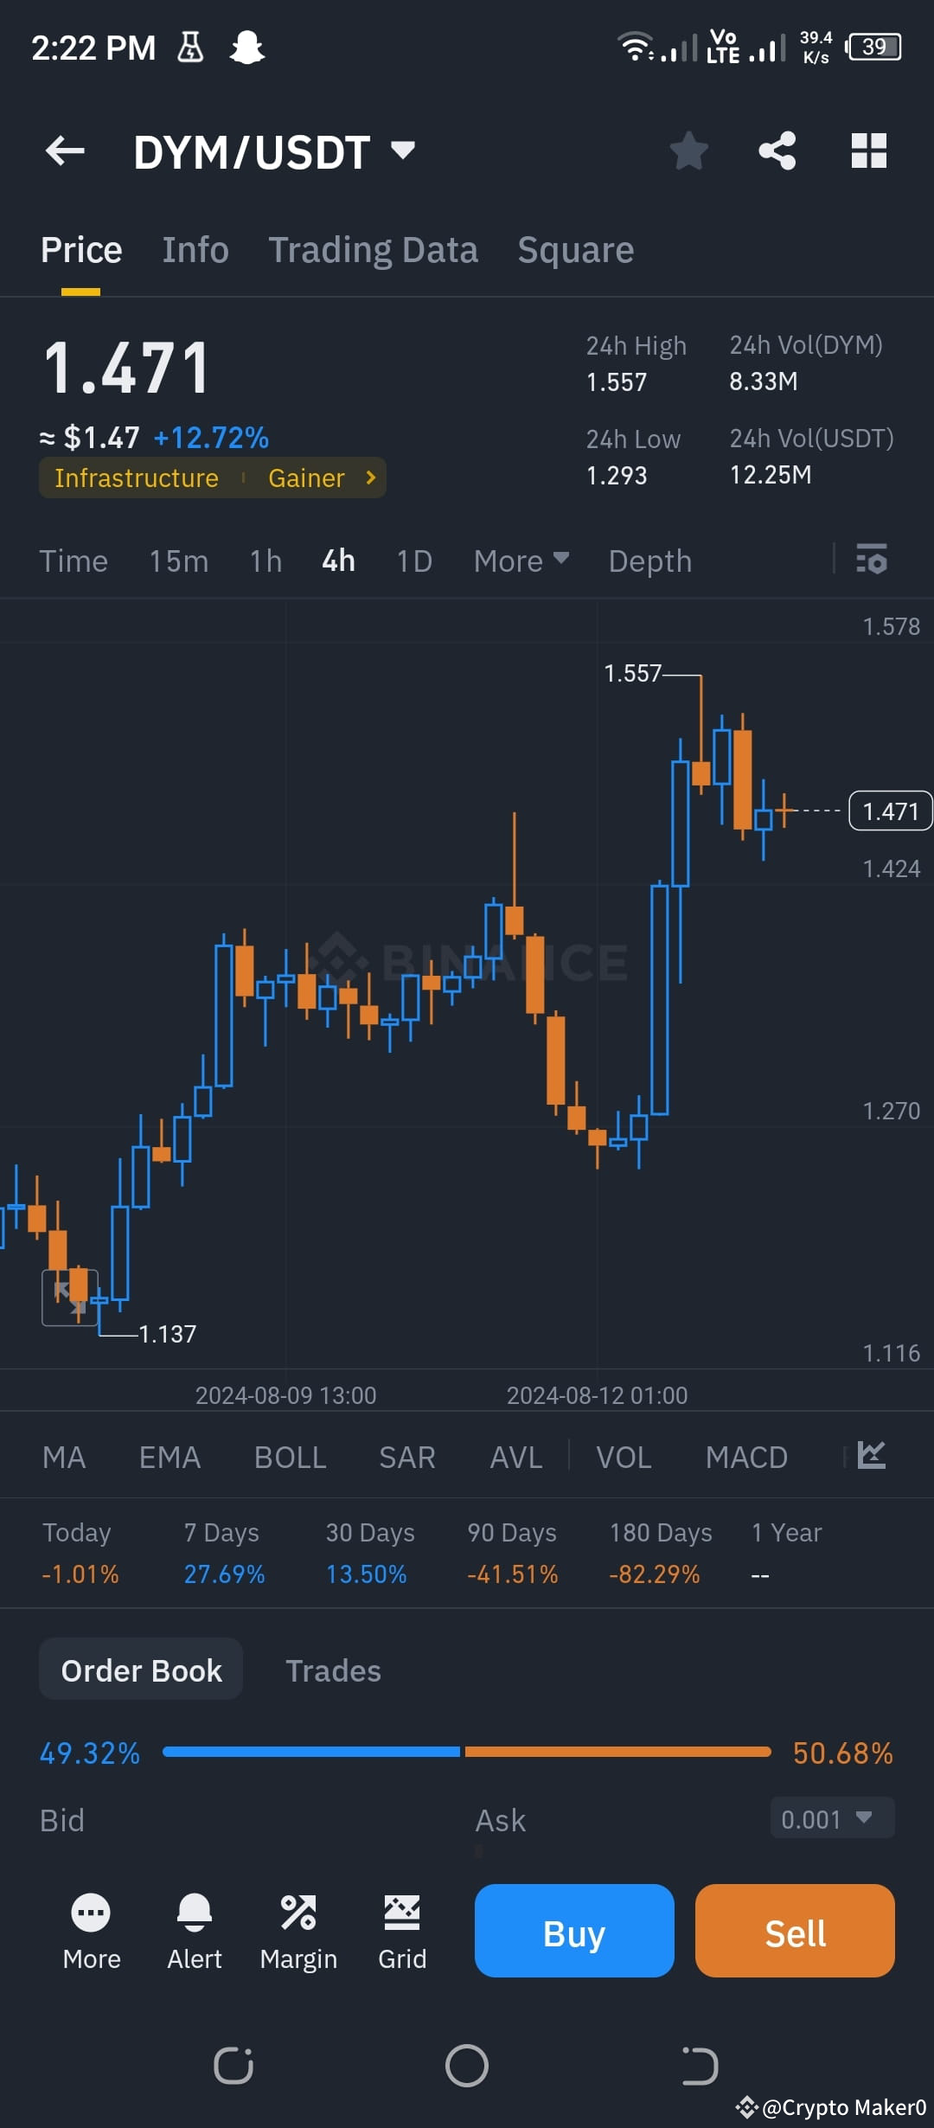Open the advanced chart icon beside MACD
This screenshot has height=2128, width=934.
point(872,1456)
